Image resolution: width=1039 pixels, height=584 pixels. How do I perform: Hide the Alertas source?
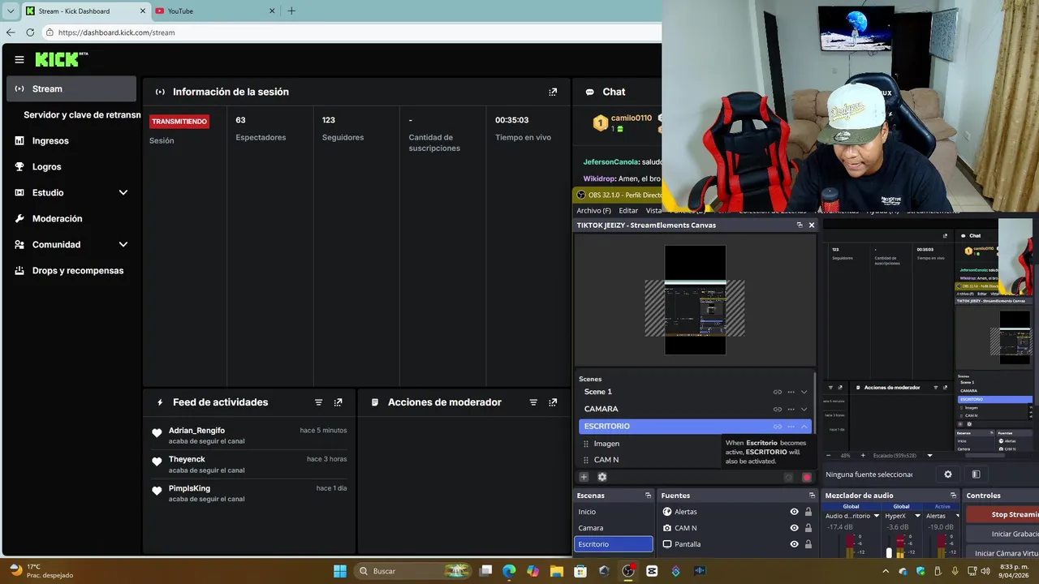pyautogui.click(x=794, y=512)
